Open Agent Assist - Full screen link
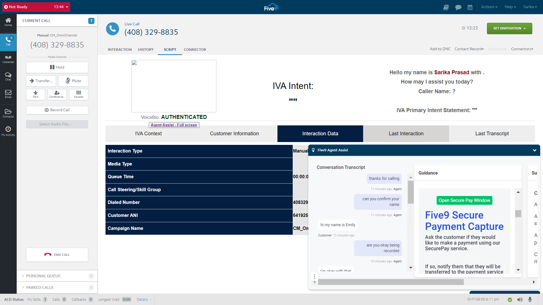Viewport: 543px width, 305px height. tap(174, 125)
